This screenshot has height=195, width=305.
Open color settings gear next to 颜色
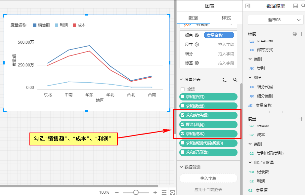coord(197,35)
